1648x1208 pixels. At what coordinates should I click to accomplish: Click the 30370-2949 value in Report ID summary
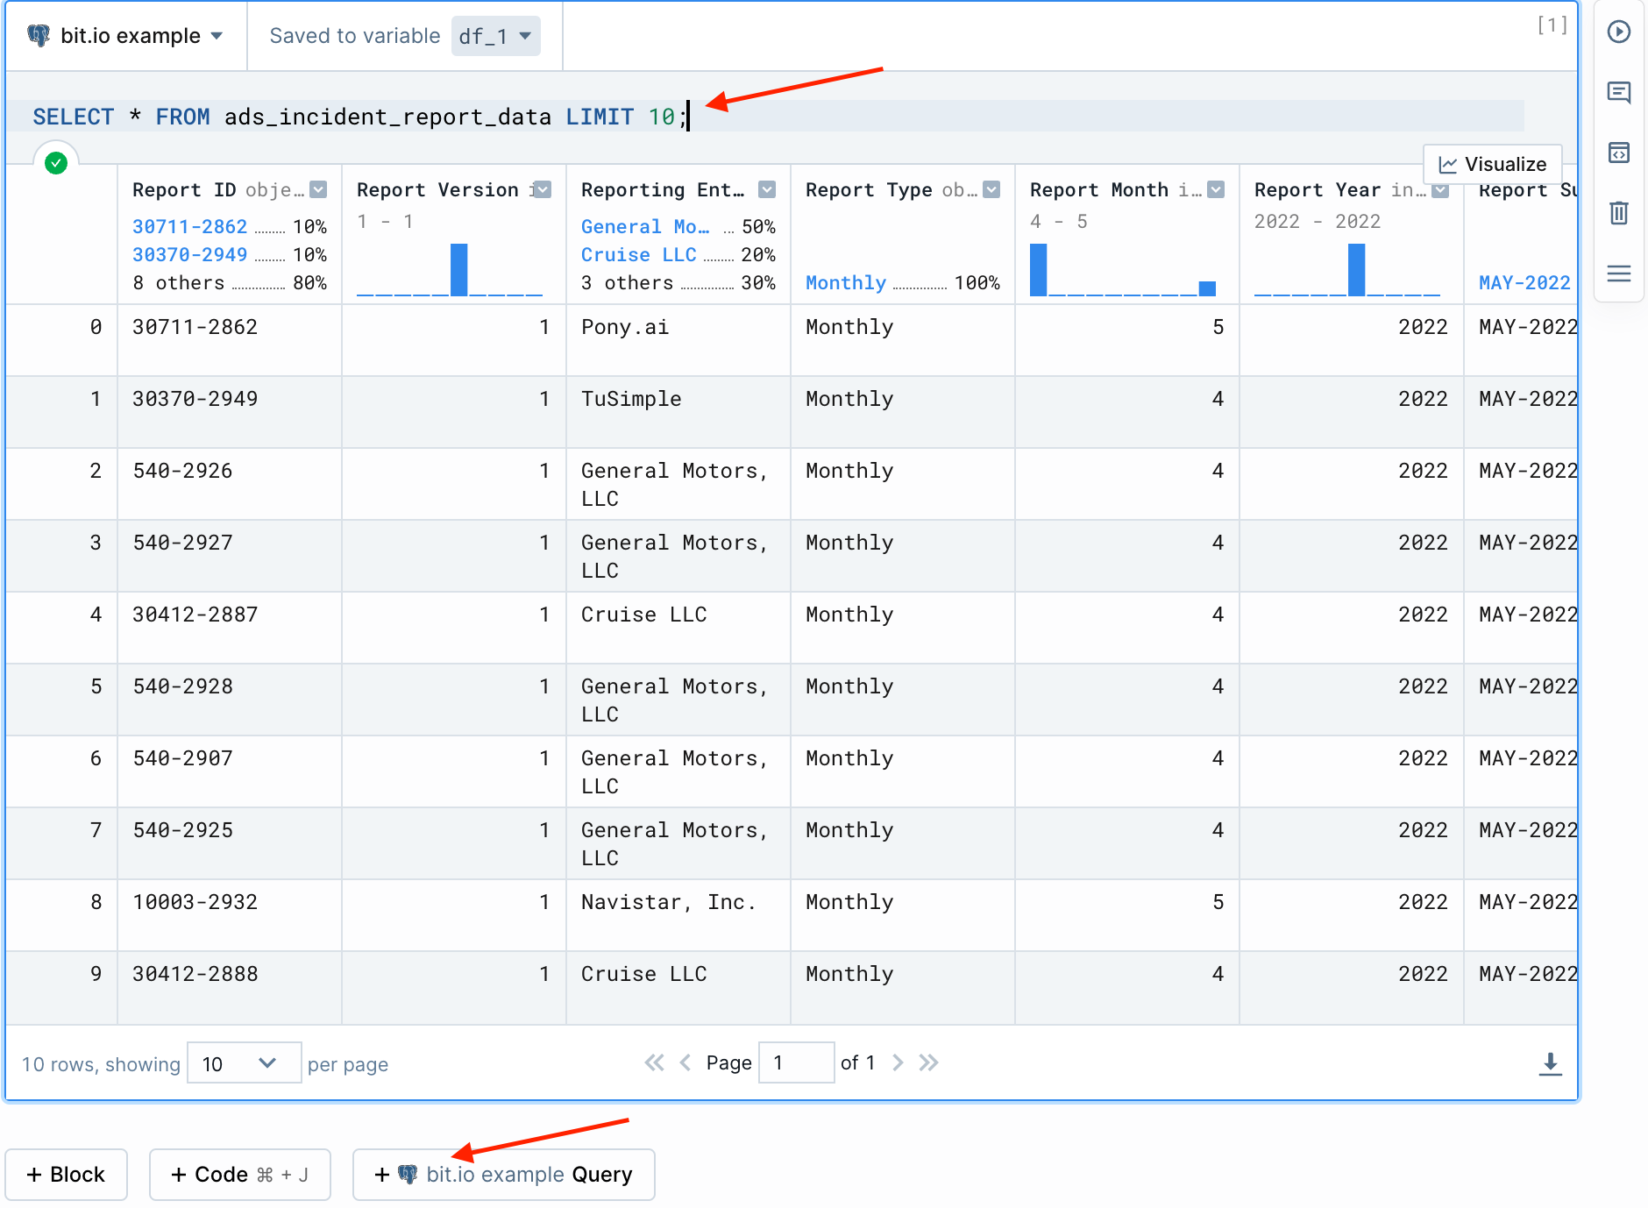[x=189, y=254]
